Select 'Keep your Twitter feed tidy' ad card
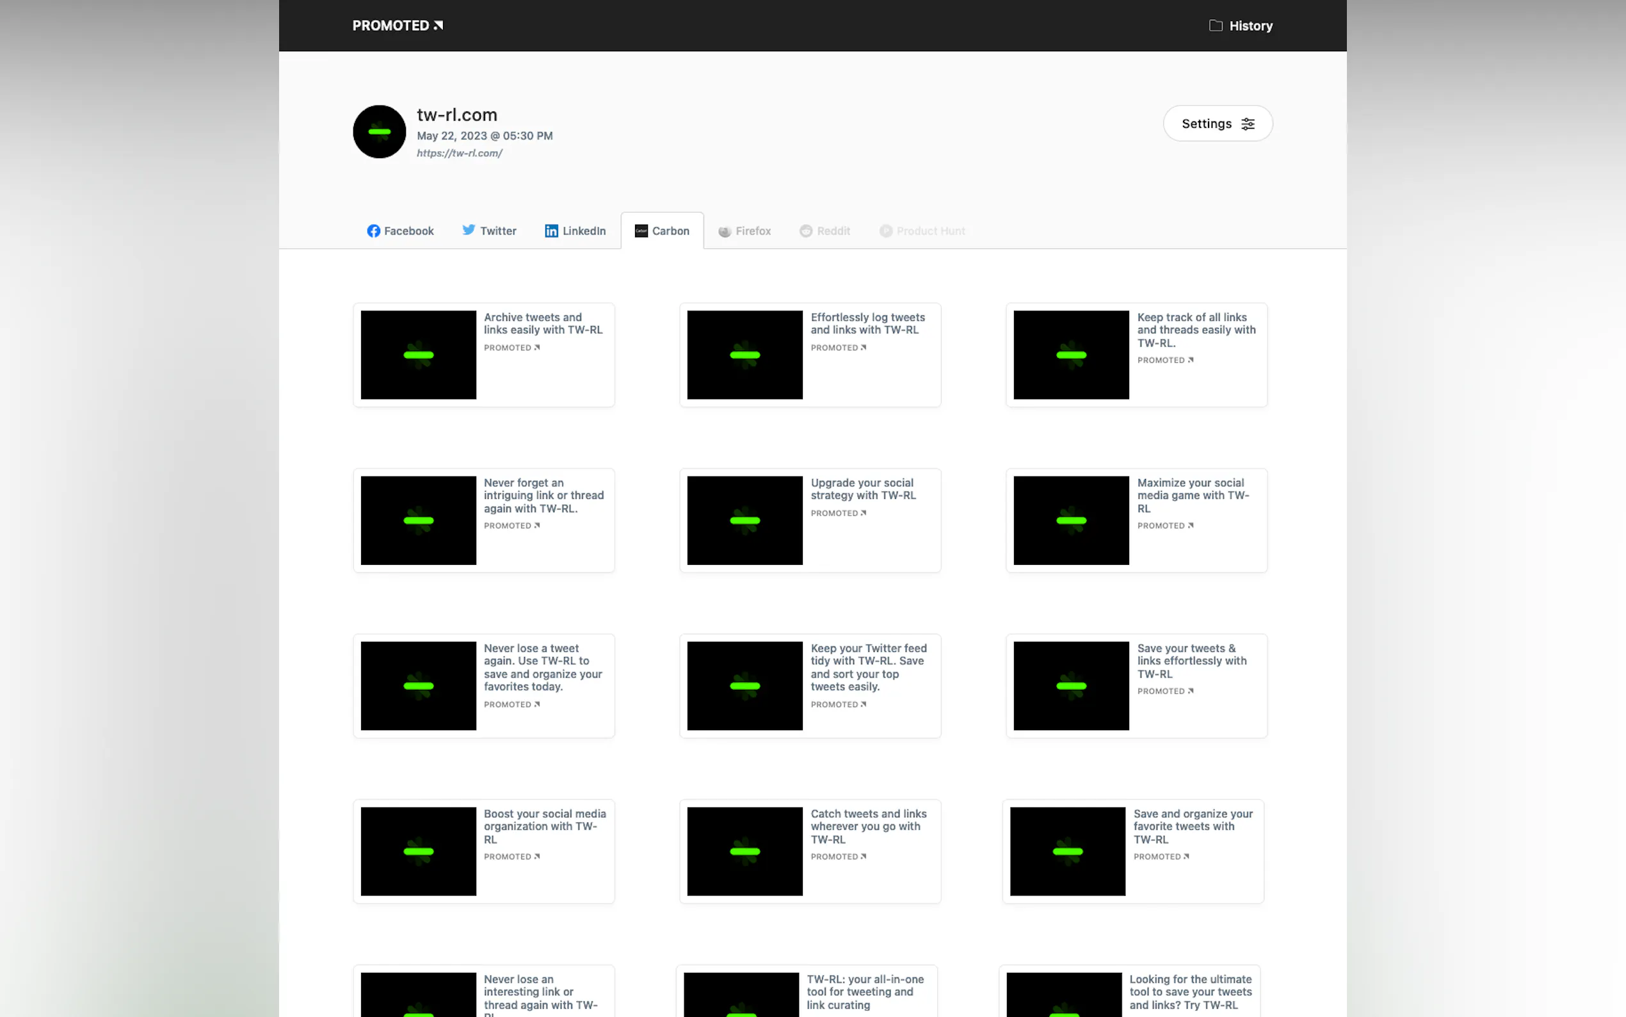 809,686
